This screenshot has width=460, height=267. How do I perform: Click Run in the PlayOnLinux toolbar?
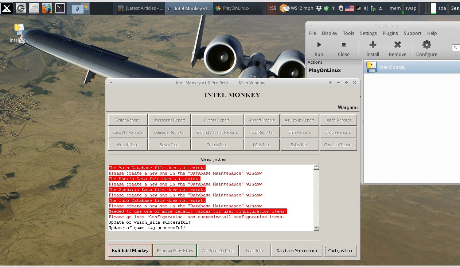tap(319, 48)
